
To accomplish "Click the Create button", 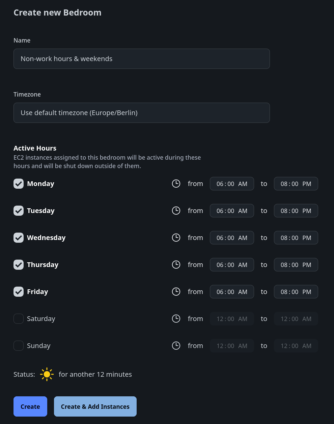I will (30, 406).
